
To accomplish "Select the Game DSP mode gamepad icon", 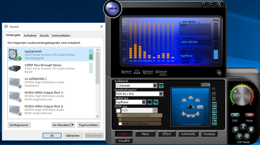I will (x=236, y=129).
